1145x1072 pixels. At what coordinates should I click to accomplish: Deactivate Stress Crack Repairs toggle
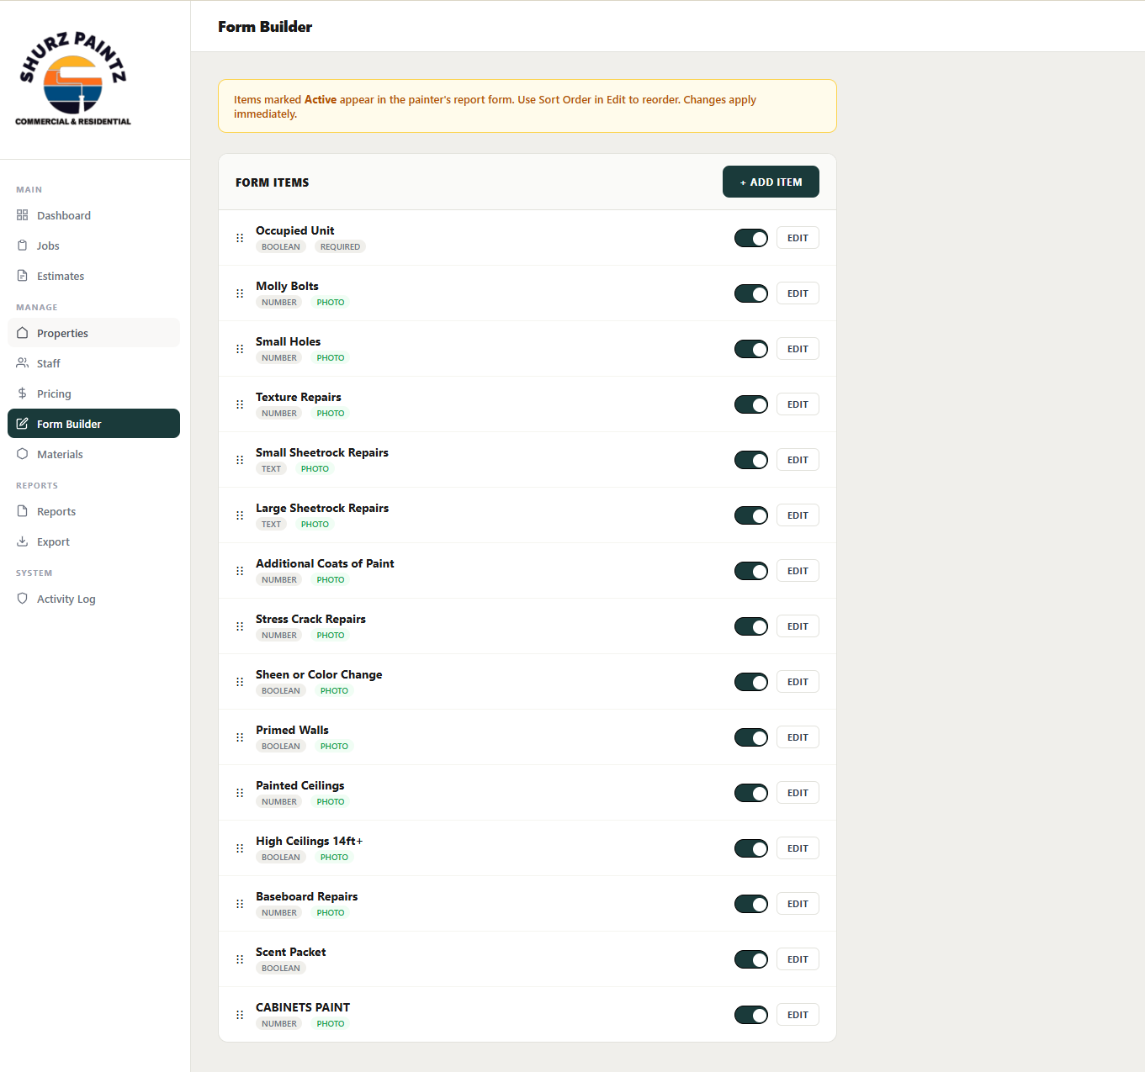coord(751,626)
